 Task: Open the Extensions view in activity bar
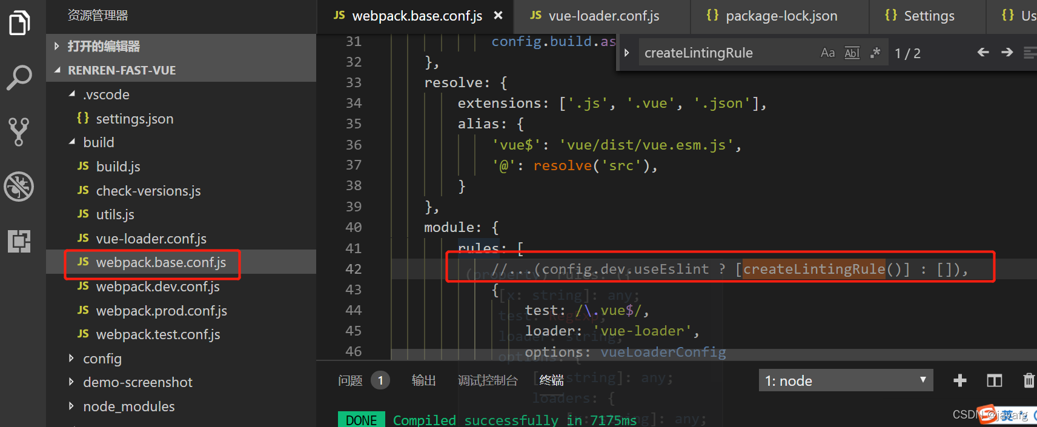(x=19, y=241)
